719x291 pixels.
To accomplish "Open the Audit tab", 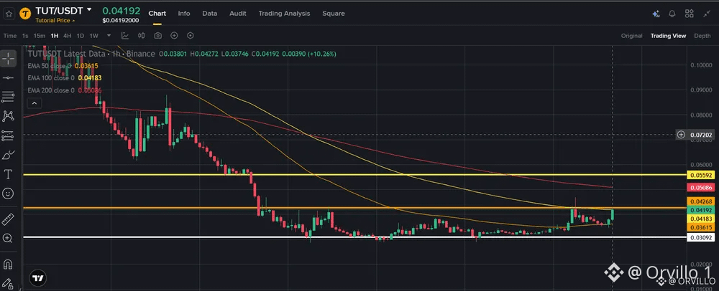I will (x=238, y=14).
